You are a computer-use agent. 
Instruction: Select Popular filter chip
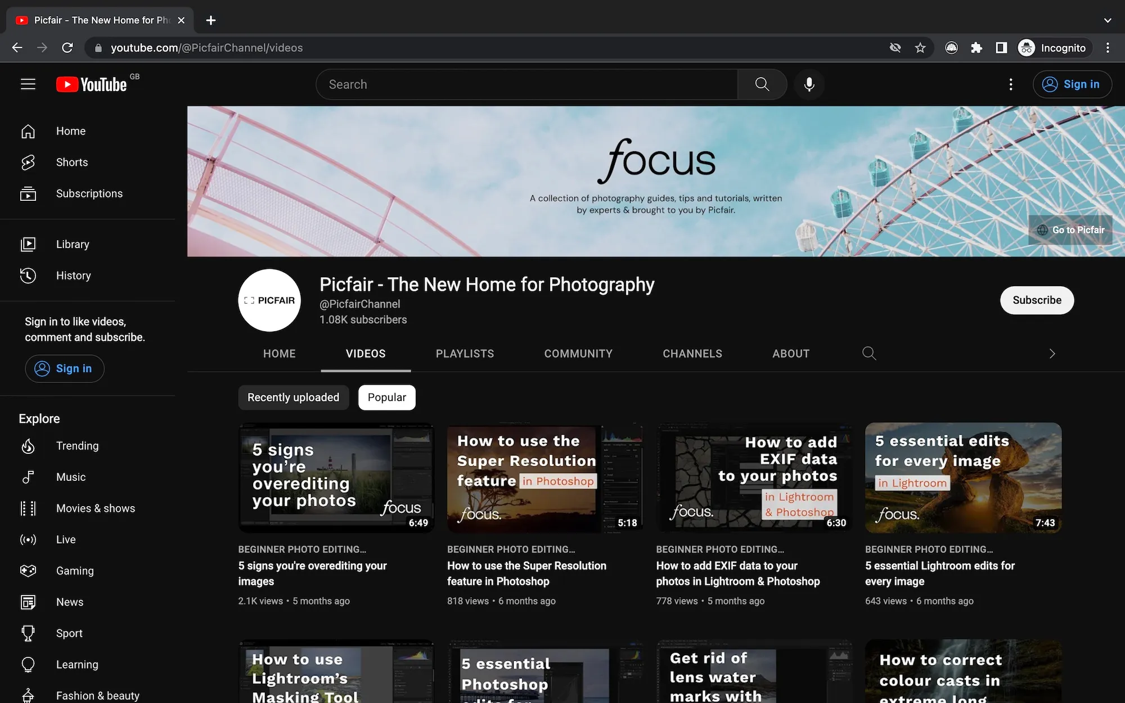(x=387, y=398)
